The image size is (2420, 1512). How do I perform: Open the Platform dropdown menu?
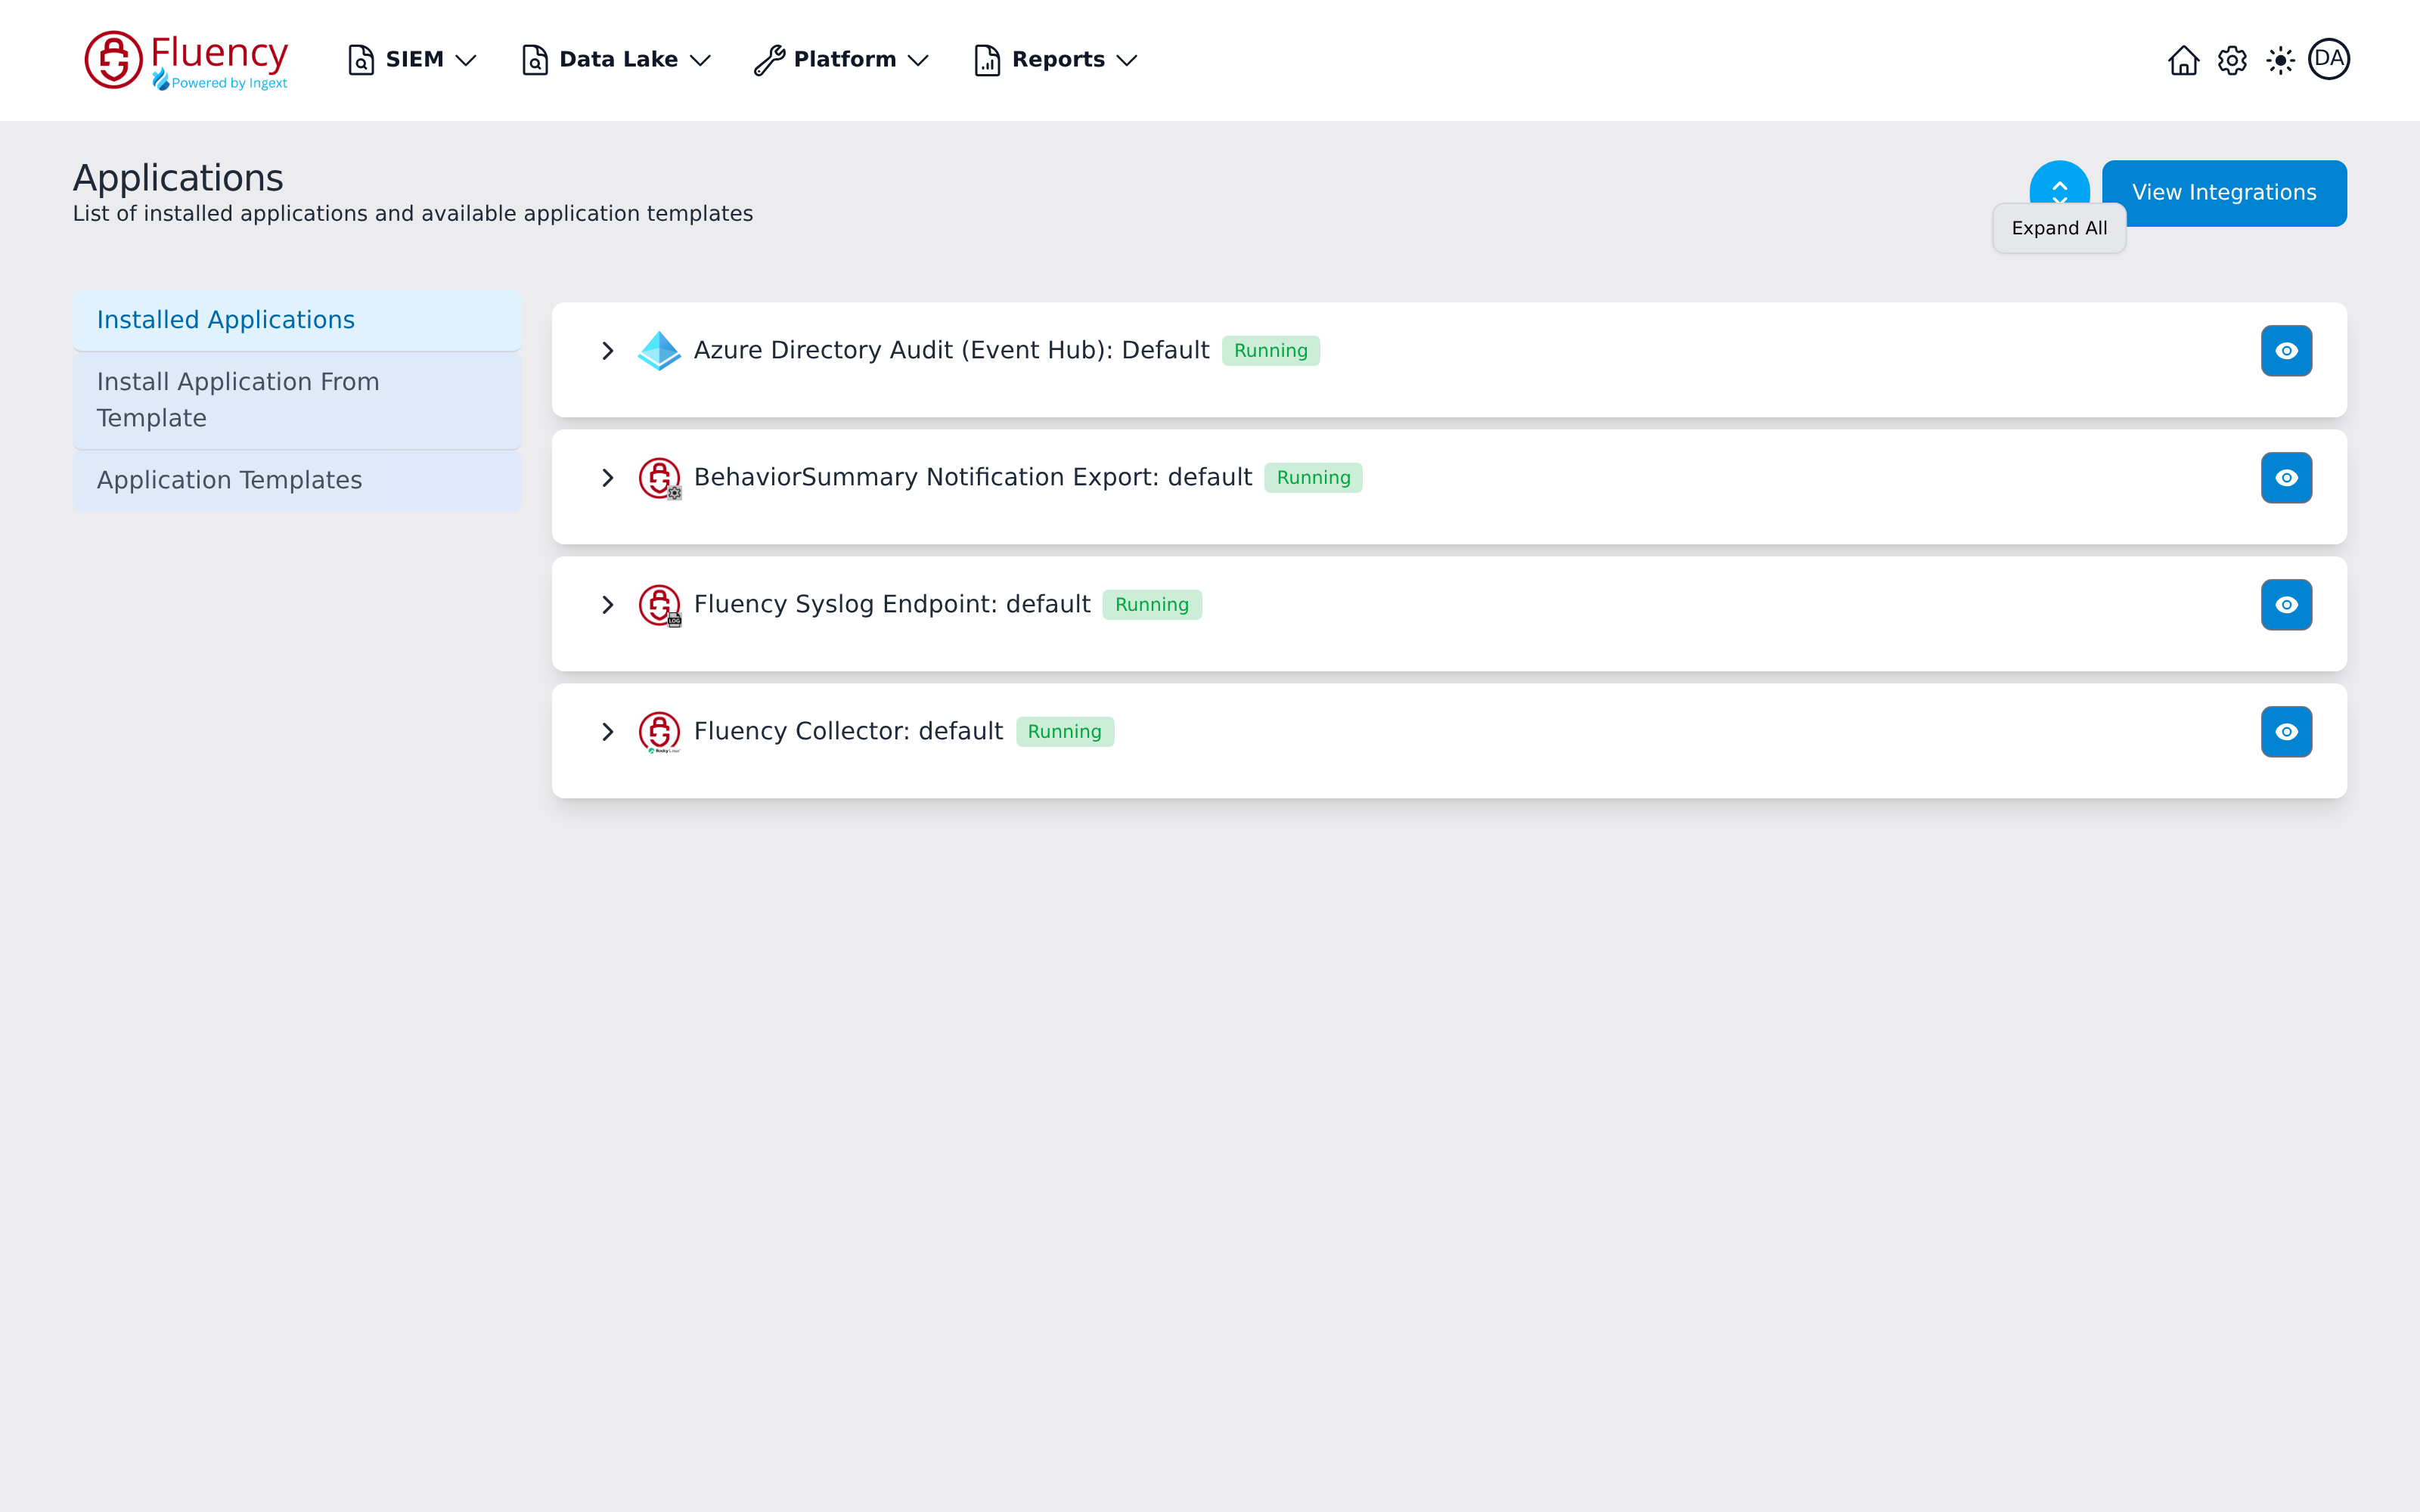coord(842,60)
